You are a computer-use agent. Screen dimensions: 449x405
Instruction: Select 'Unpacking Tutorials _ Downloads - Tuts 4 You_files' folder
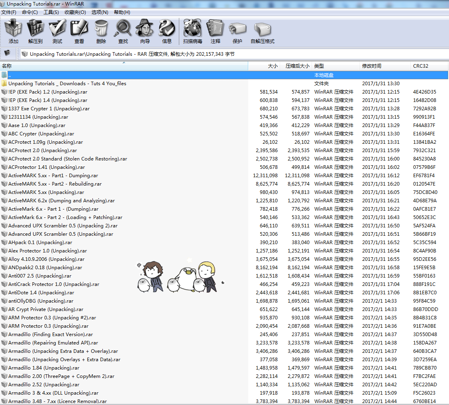coord(67,84)
